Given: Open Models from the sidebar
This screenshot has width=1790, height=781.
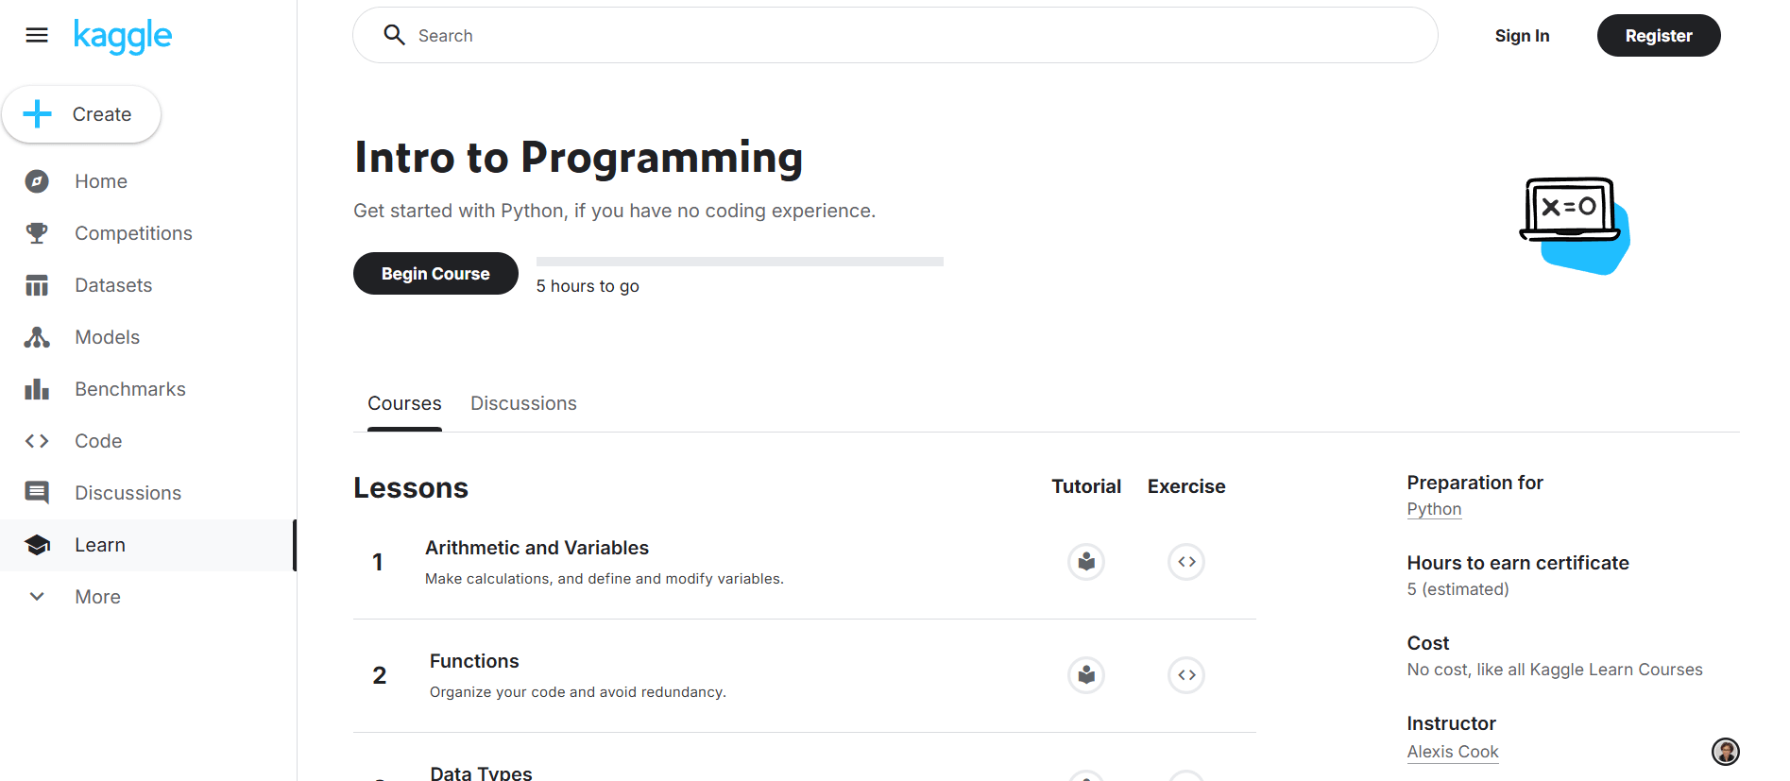Looking at the screenshot, I should (x=107, y=337).
